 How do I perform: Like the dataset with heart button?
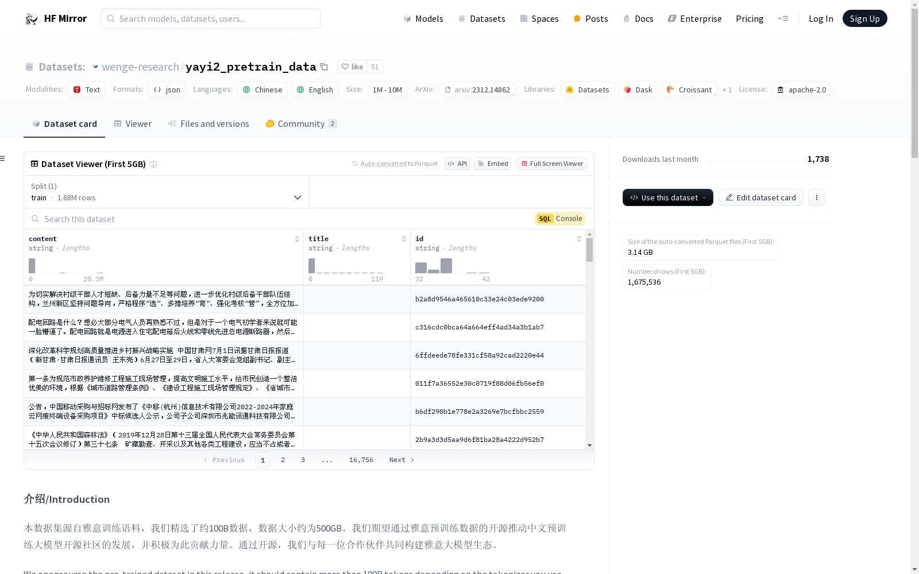pyautogui.click(x=352, y=67)
